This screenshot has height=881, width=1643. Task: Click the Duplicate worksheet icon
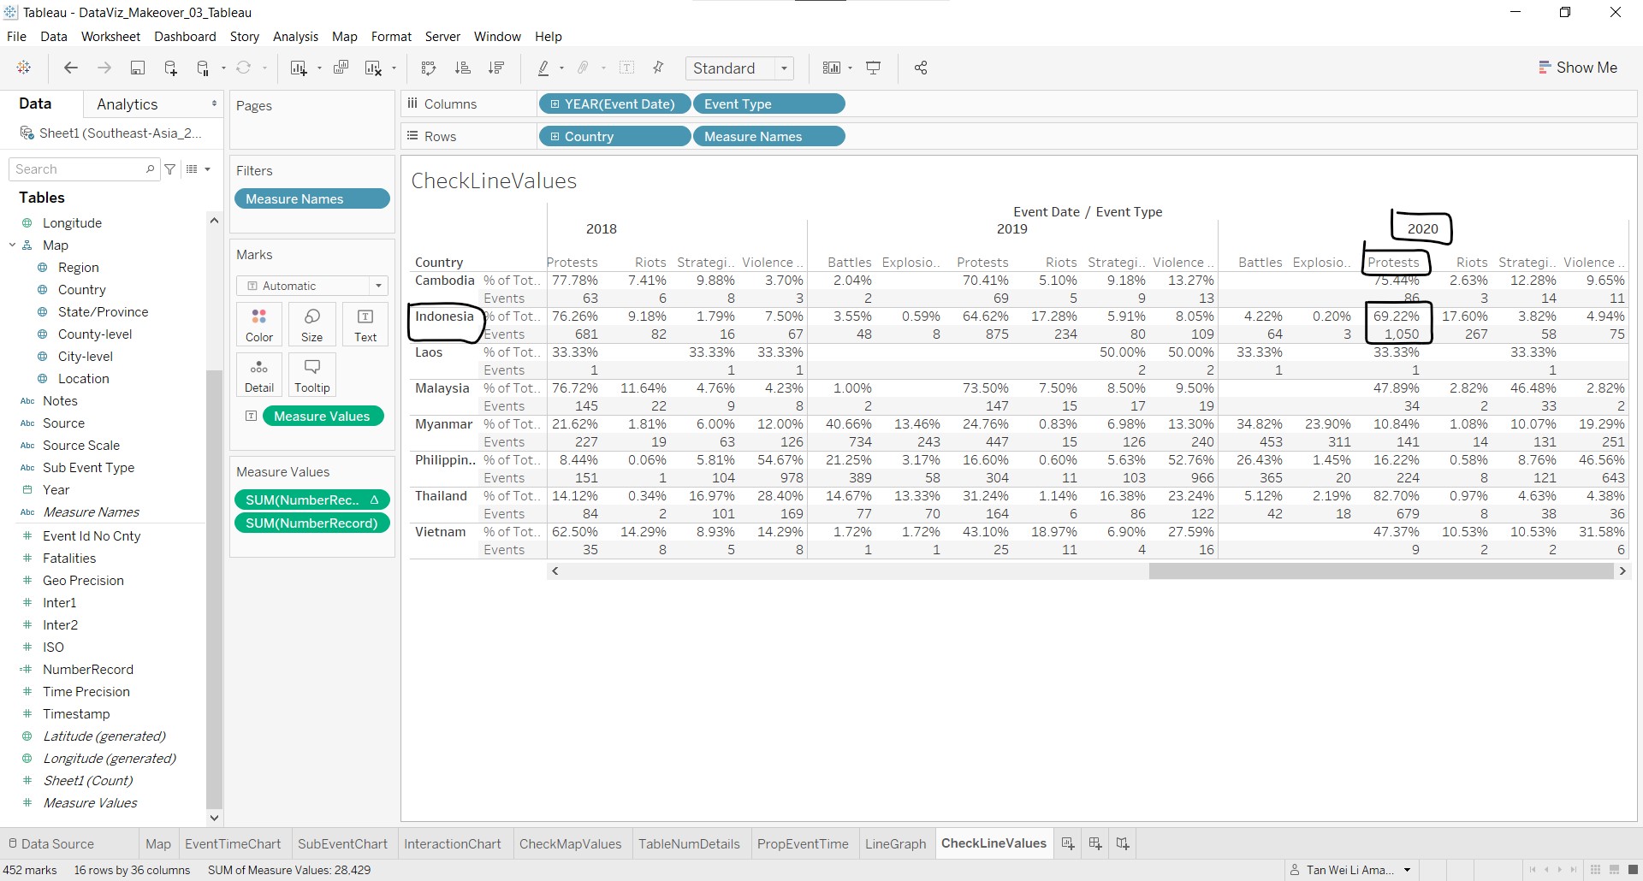[x=341, y=68]
